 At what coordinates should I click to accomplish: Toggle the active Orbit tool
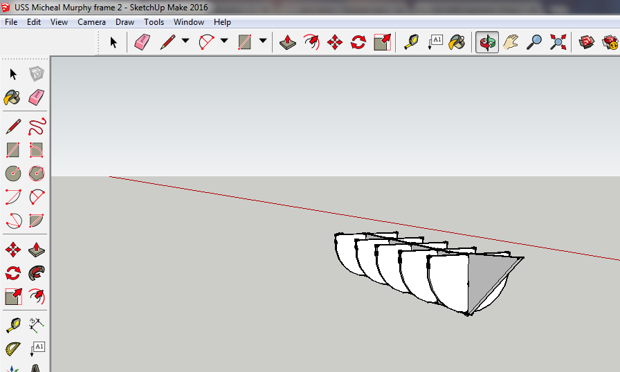[486, 42]
